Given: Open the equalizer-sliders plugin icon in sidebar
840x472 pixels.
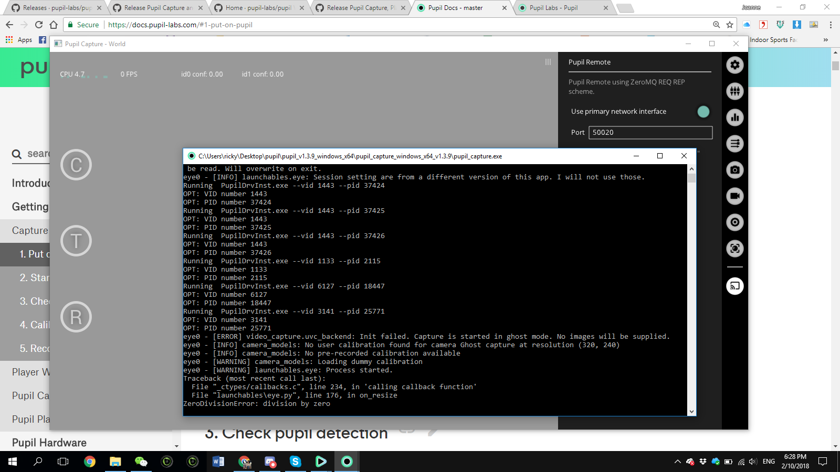Looking at the screenshot, I should [x=735, y=91].
